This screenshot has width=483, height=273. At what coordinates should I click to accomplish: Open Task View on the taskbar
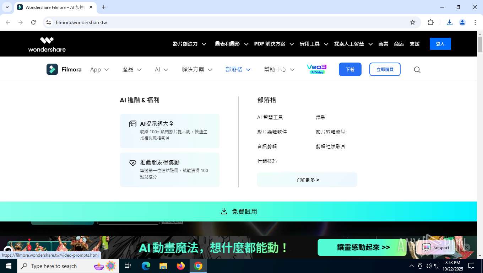click(128, 266)
